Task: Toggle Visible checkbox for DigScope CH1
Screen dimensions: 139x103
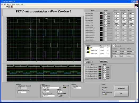Action: [x=106, y=13]
